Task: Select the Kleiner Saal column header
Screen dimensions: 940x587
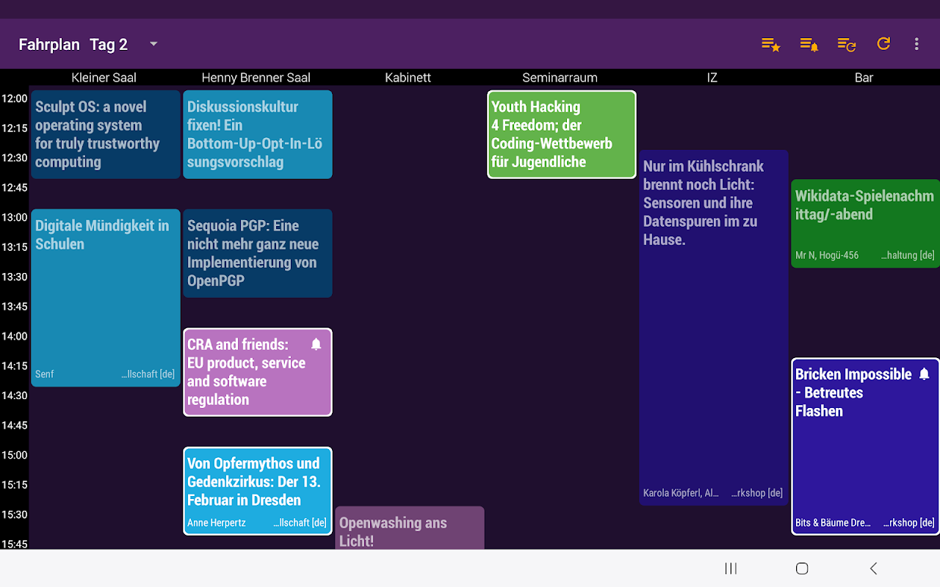Action: coord(104,78)
